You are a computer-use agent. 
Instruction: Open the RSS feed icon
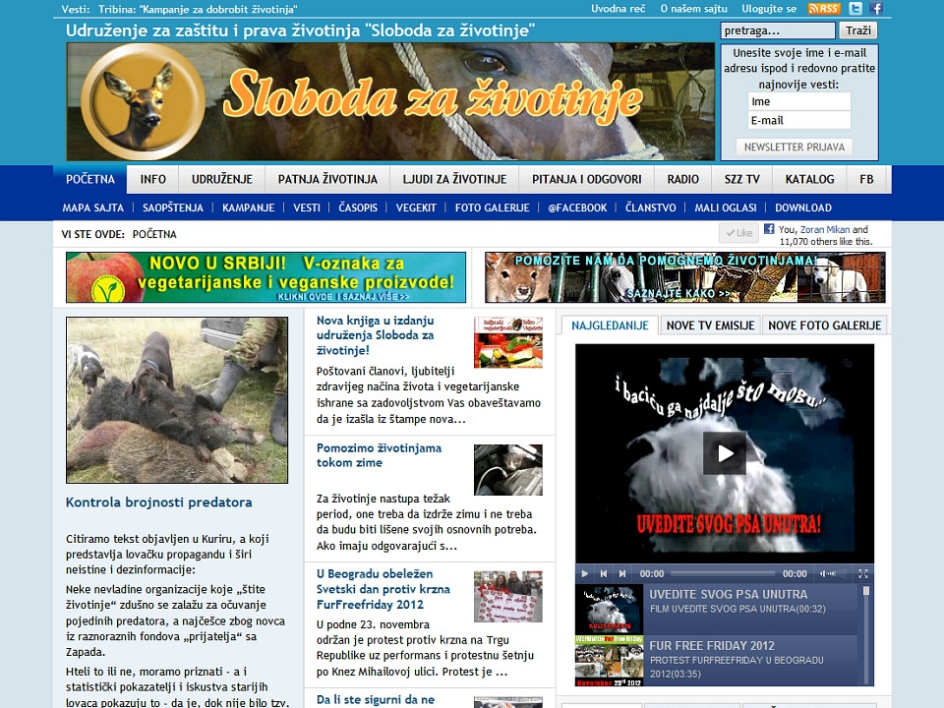(824, 8)
